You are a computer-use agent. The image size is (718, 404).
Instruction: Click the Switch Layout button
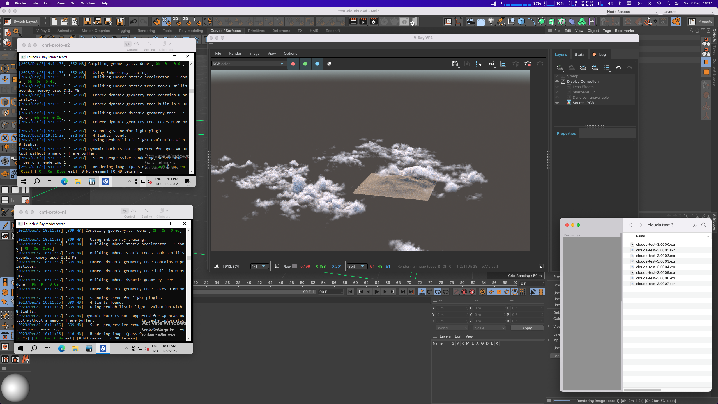pyautogui.click(x=21, y=21)
